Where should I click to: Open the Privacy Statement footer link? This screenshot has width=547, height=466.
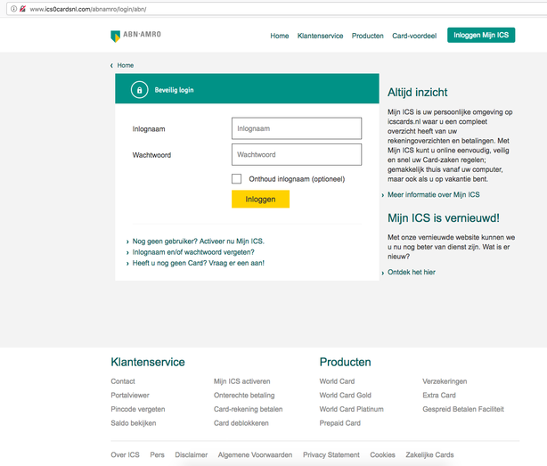(331, 454)
